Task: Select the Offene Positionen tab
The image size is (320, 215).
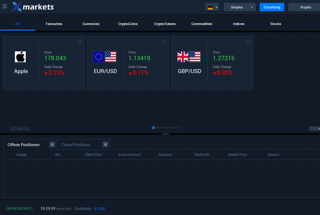Action: point(30,145)
